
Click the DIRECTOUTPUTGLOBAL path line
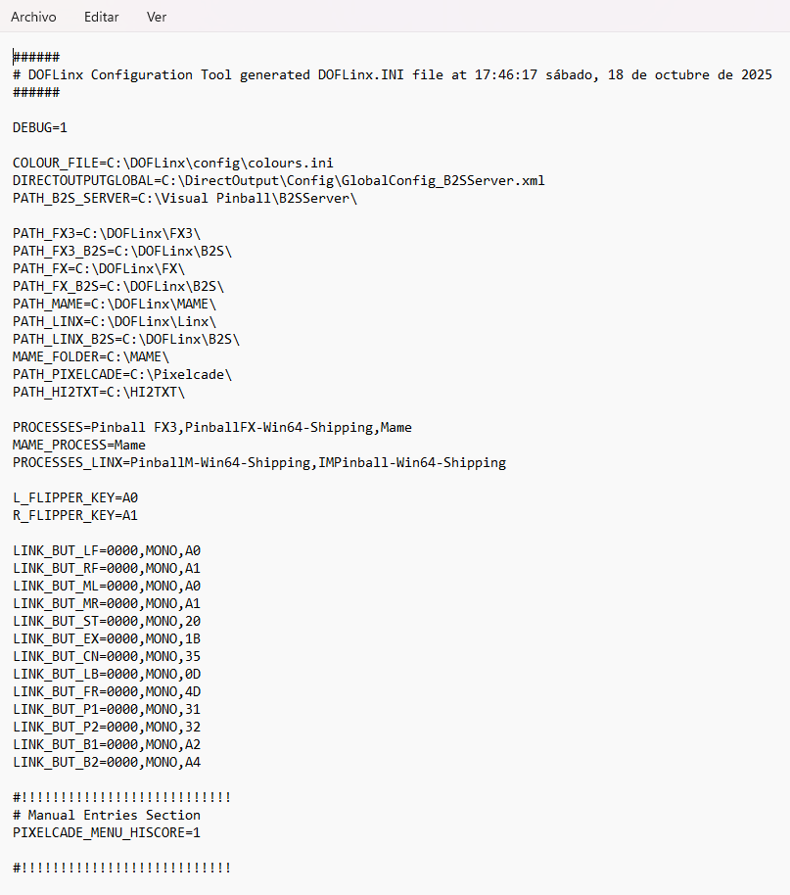(x=278, y=180)
